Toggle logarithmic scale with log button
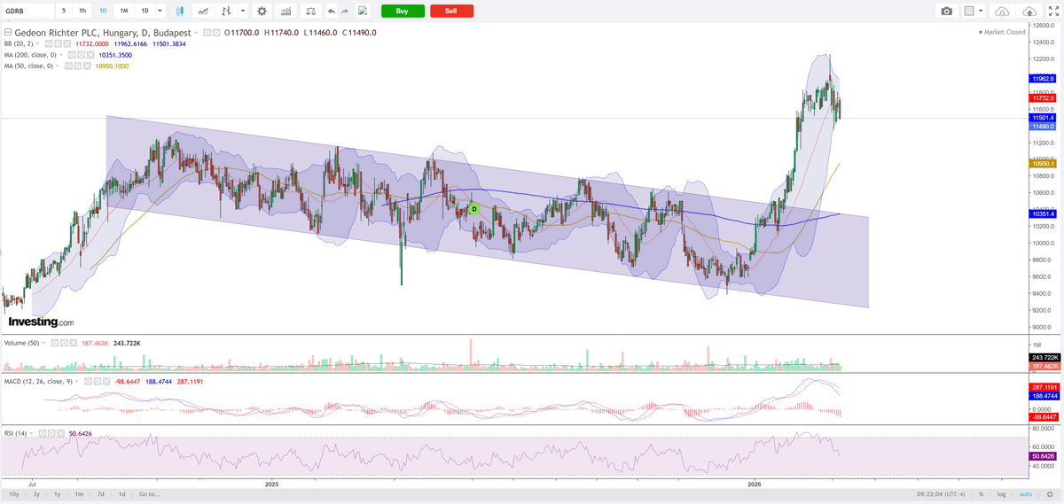 [1002, 493]
